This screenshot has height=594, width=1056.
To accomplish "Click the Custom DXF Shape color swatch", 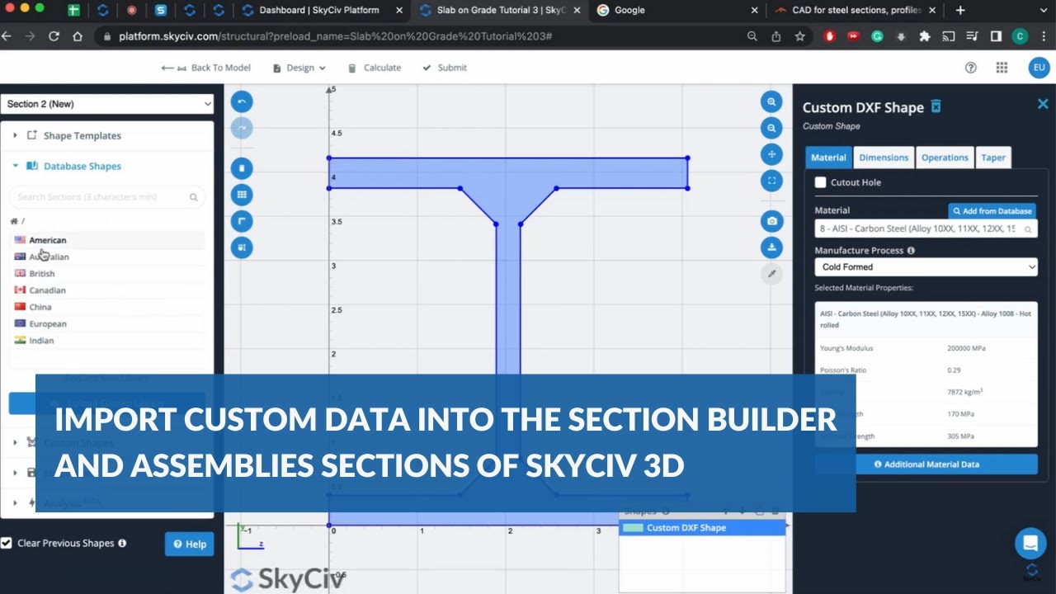I will (x=633, y=528).
